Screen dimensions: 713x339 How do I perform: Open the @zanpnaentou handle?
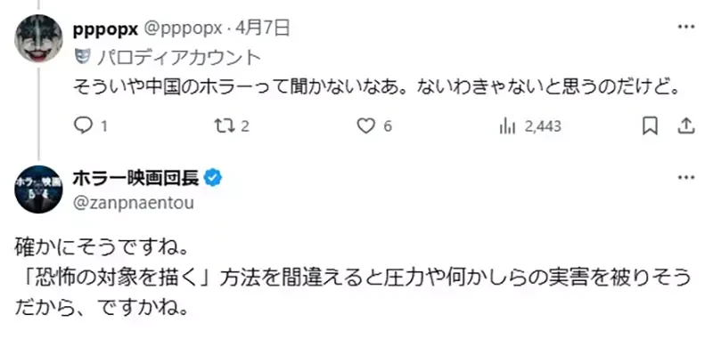[x=134, y=202]
